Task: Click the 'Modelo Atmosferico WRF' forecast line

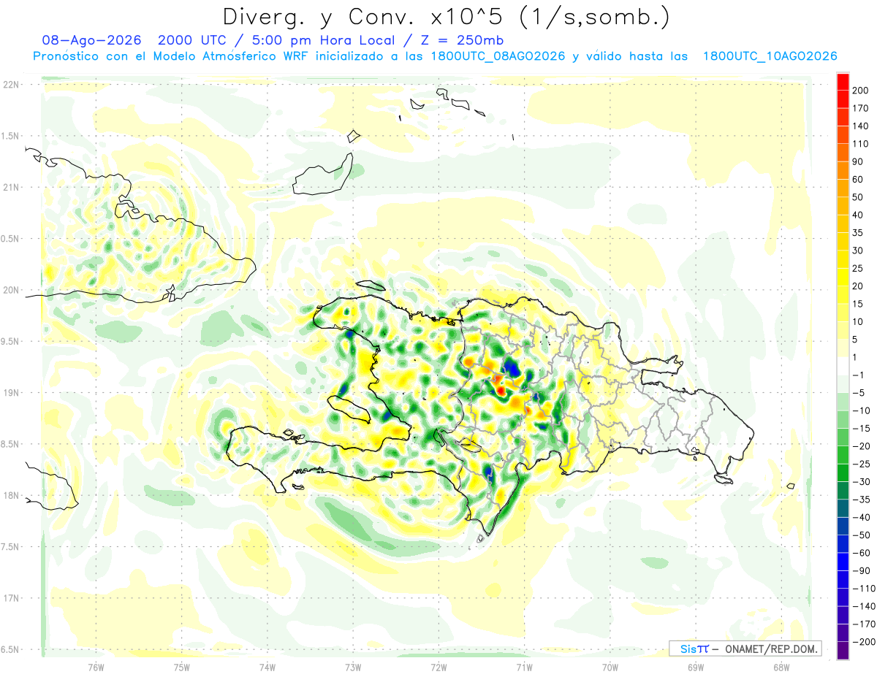Action: (x=246, y=56)
